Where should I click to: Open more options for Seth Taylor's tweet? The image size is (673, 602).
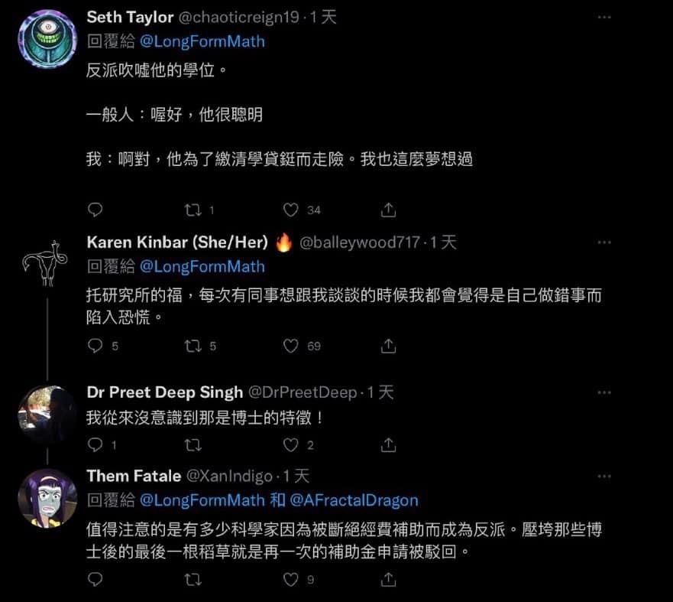tap(604, 17)
